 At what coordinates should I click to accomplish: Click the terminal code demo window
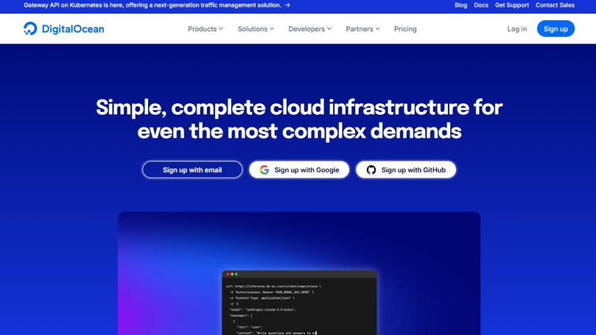click(x=299, y=302)
